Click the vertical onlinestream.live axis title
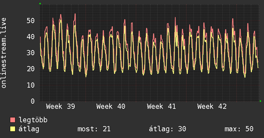The height and width of the screenshot is (138, 264). [4, 53]
